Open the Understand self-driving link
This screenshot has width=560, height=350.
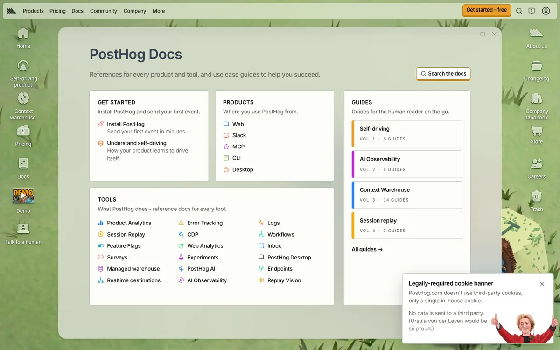(x=137, y=143)
